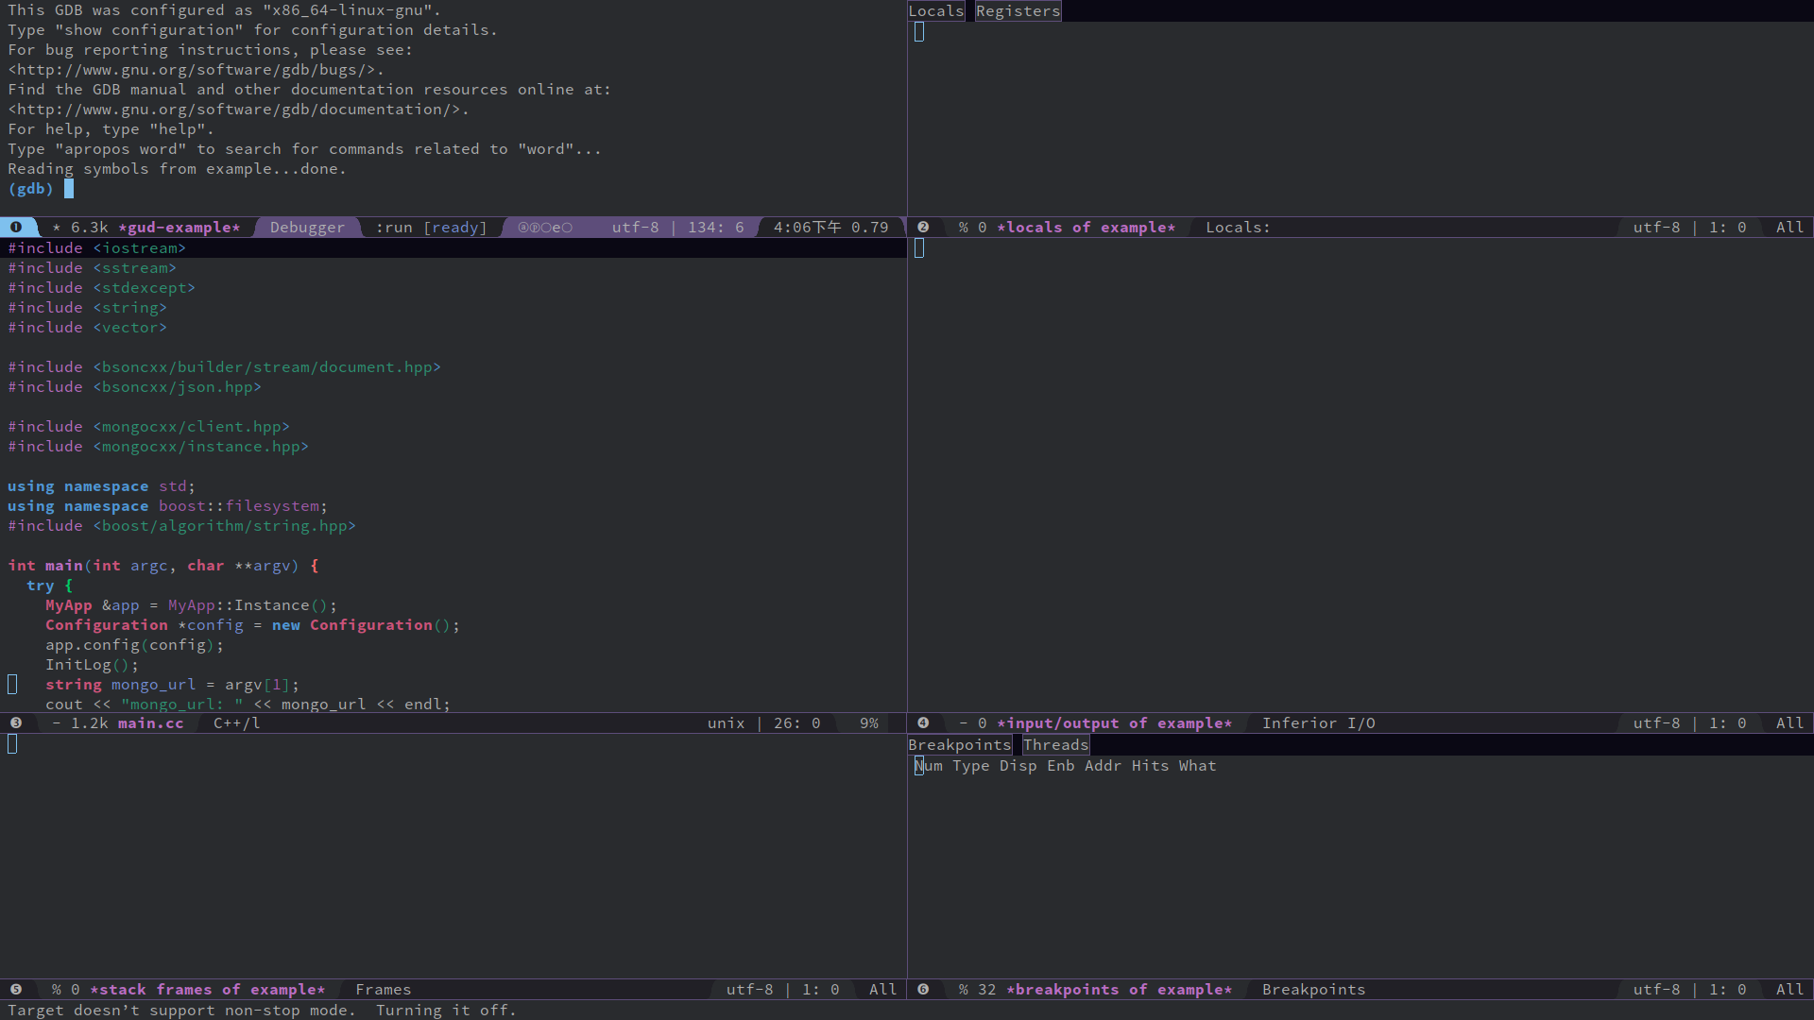Image resolution: width=1814 pixels, height=1020 pixels.
Task: Click window number 4 badge in input/output mode line
Action: [923, 723]
